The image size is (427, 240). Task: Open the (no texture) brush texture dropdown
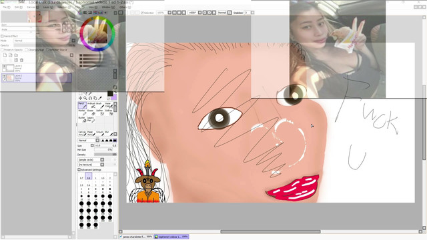click(x=91, y=165)
